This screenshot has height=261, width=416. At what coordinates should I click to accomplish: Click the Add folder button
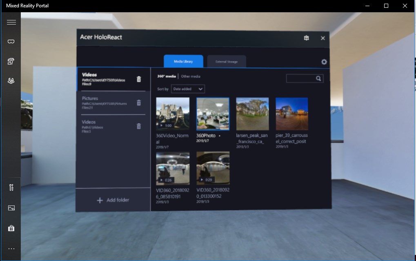point(113,200)
